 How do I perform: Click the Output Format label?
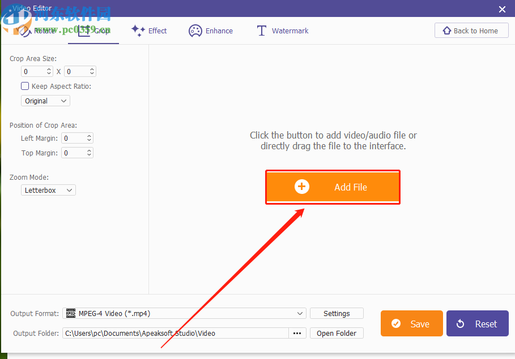click(x=35, y=313)
